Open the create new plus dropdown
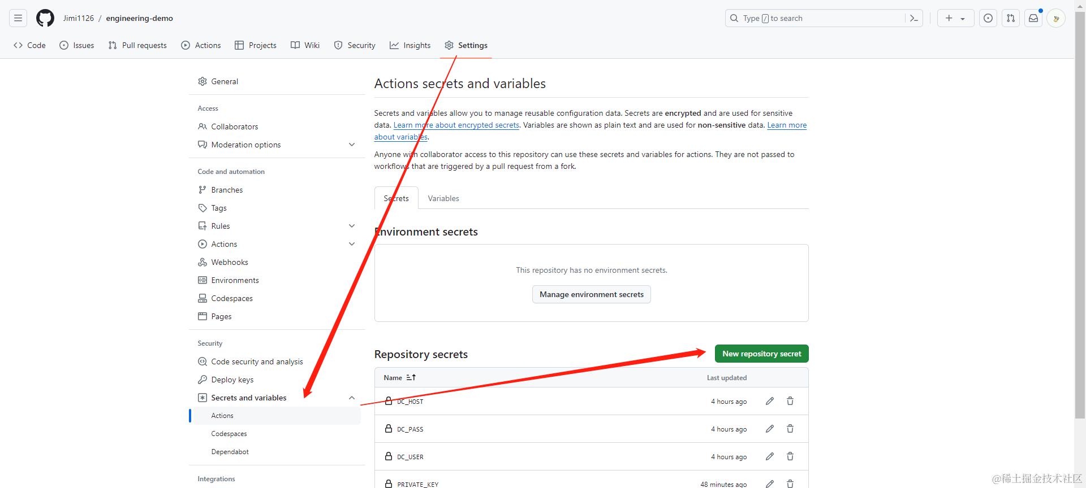This screenshot has height=488, width=1086. 955,18
